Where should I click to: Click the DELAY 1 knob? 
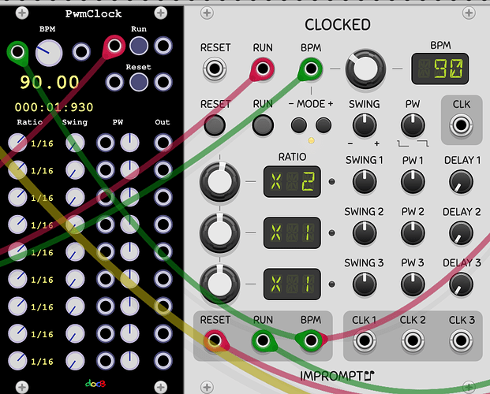tap(461, 182)
